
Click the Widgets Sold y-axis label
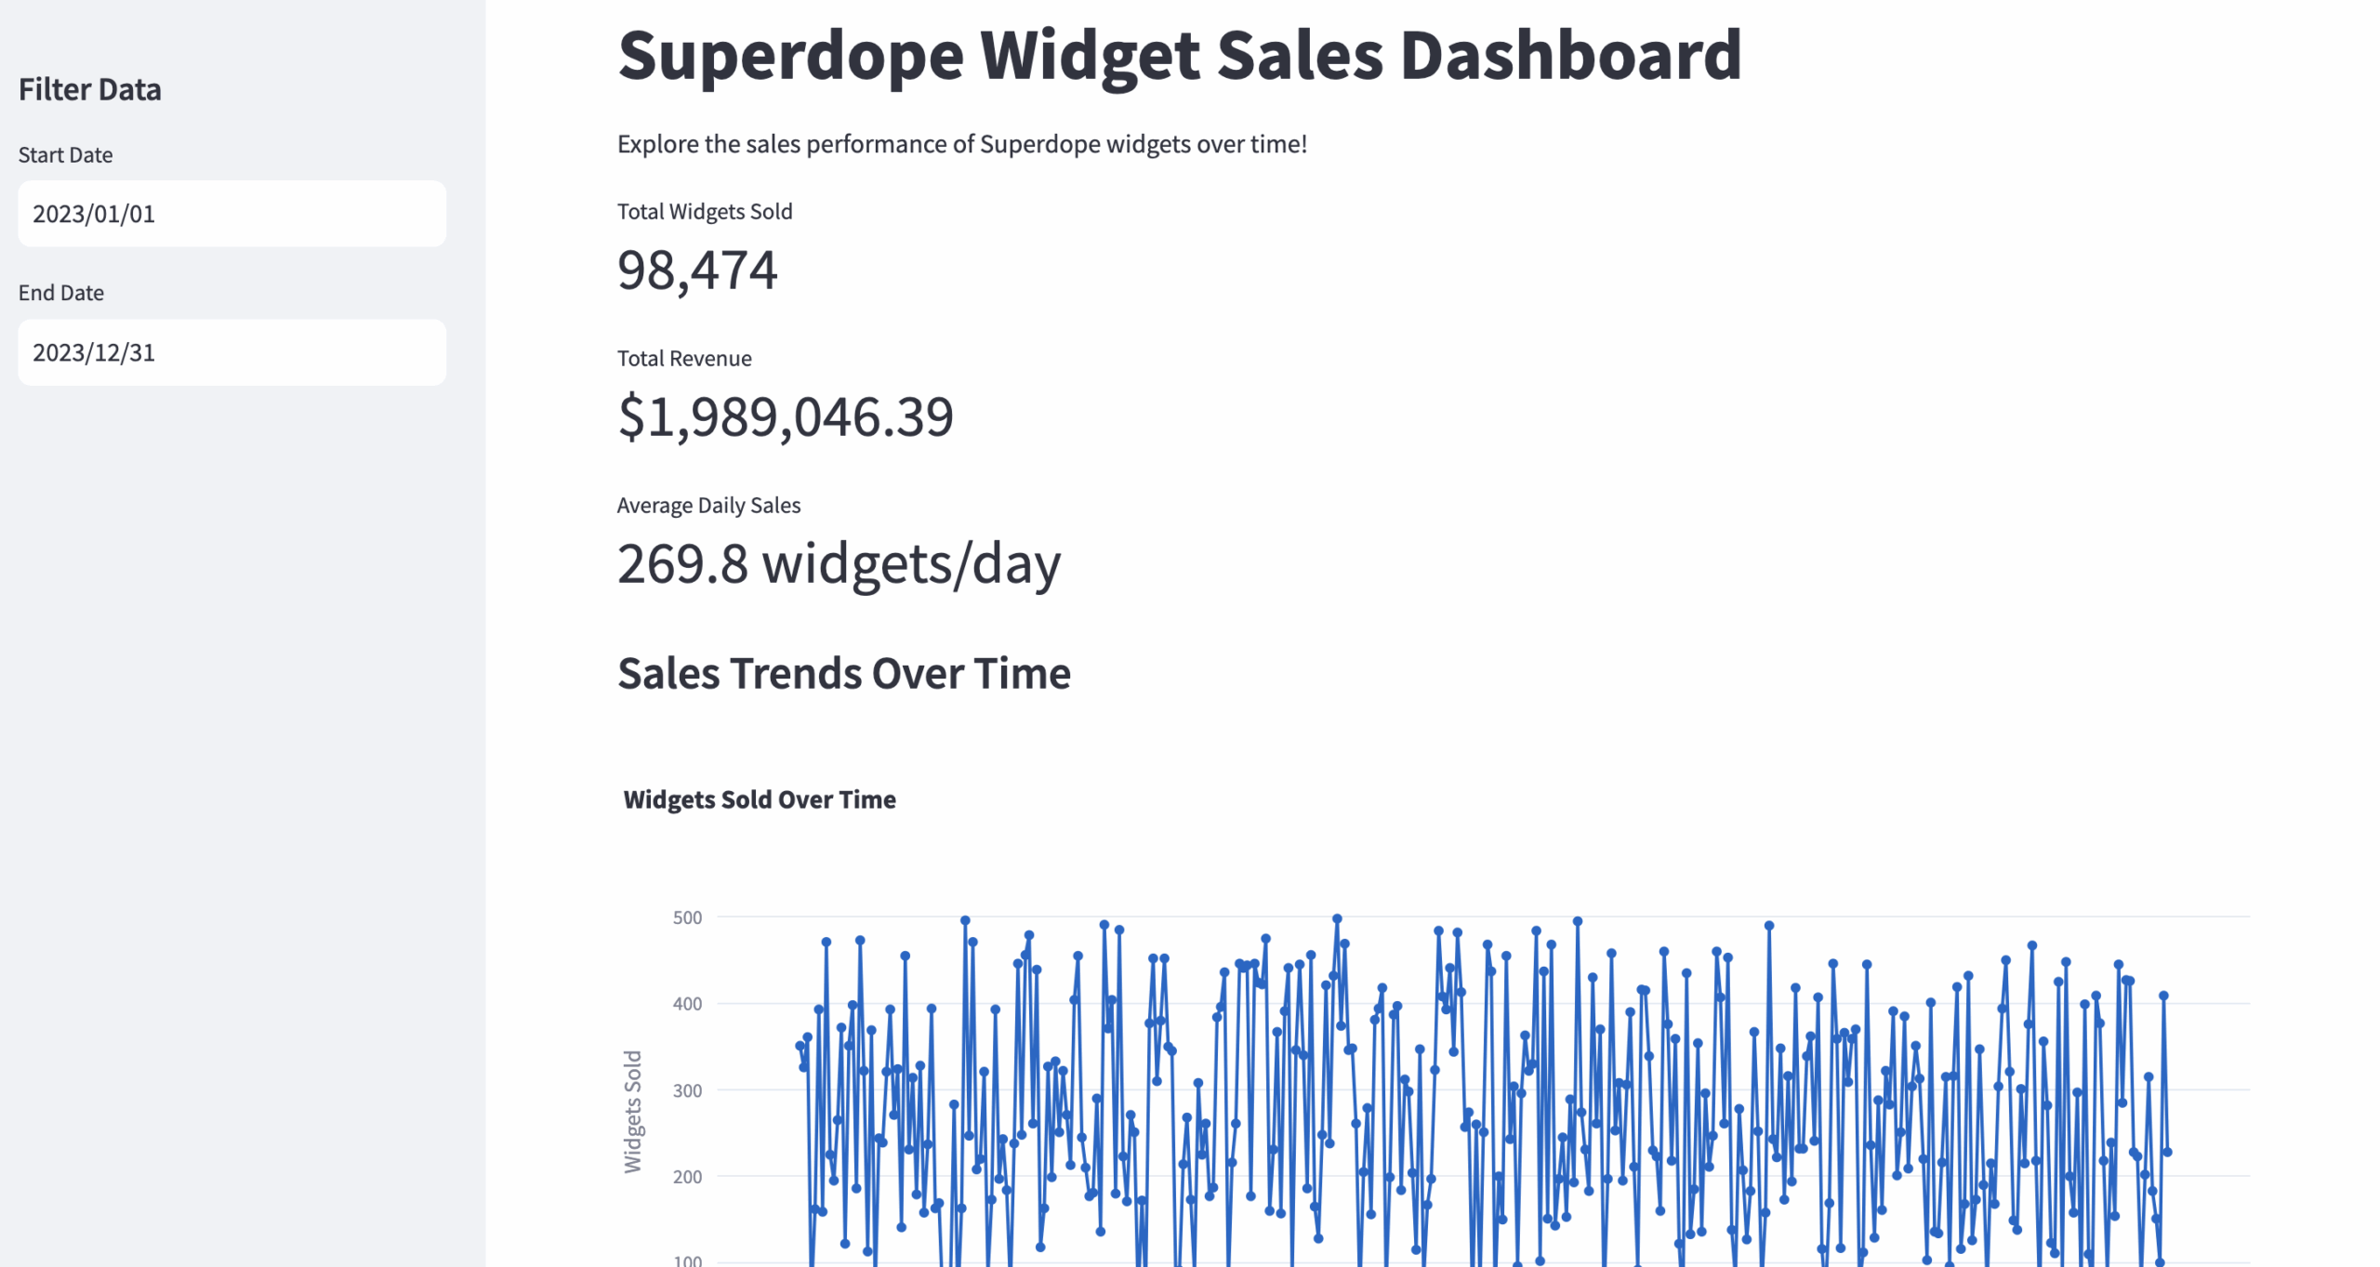[x=632, y=1111]
